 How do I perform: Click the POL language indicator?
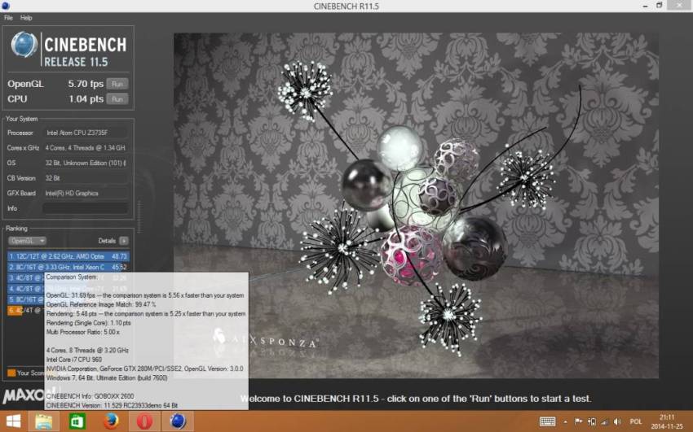636,421
